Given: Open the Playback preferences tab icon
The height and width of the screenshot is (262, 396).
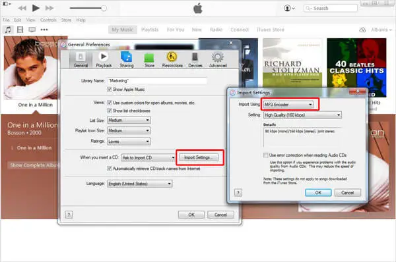Looking at the screenshot, I should click(x=104, y=57).
